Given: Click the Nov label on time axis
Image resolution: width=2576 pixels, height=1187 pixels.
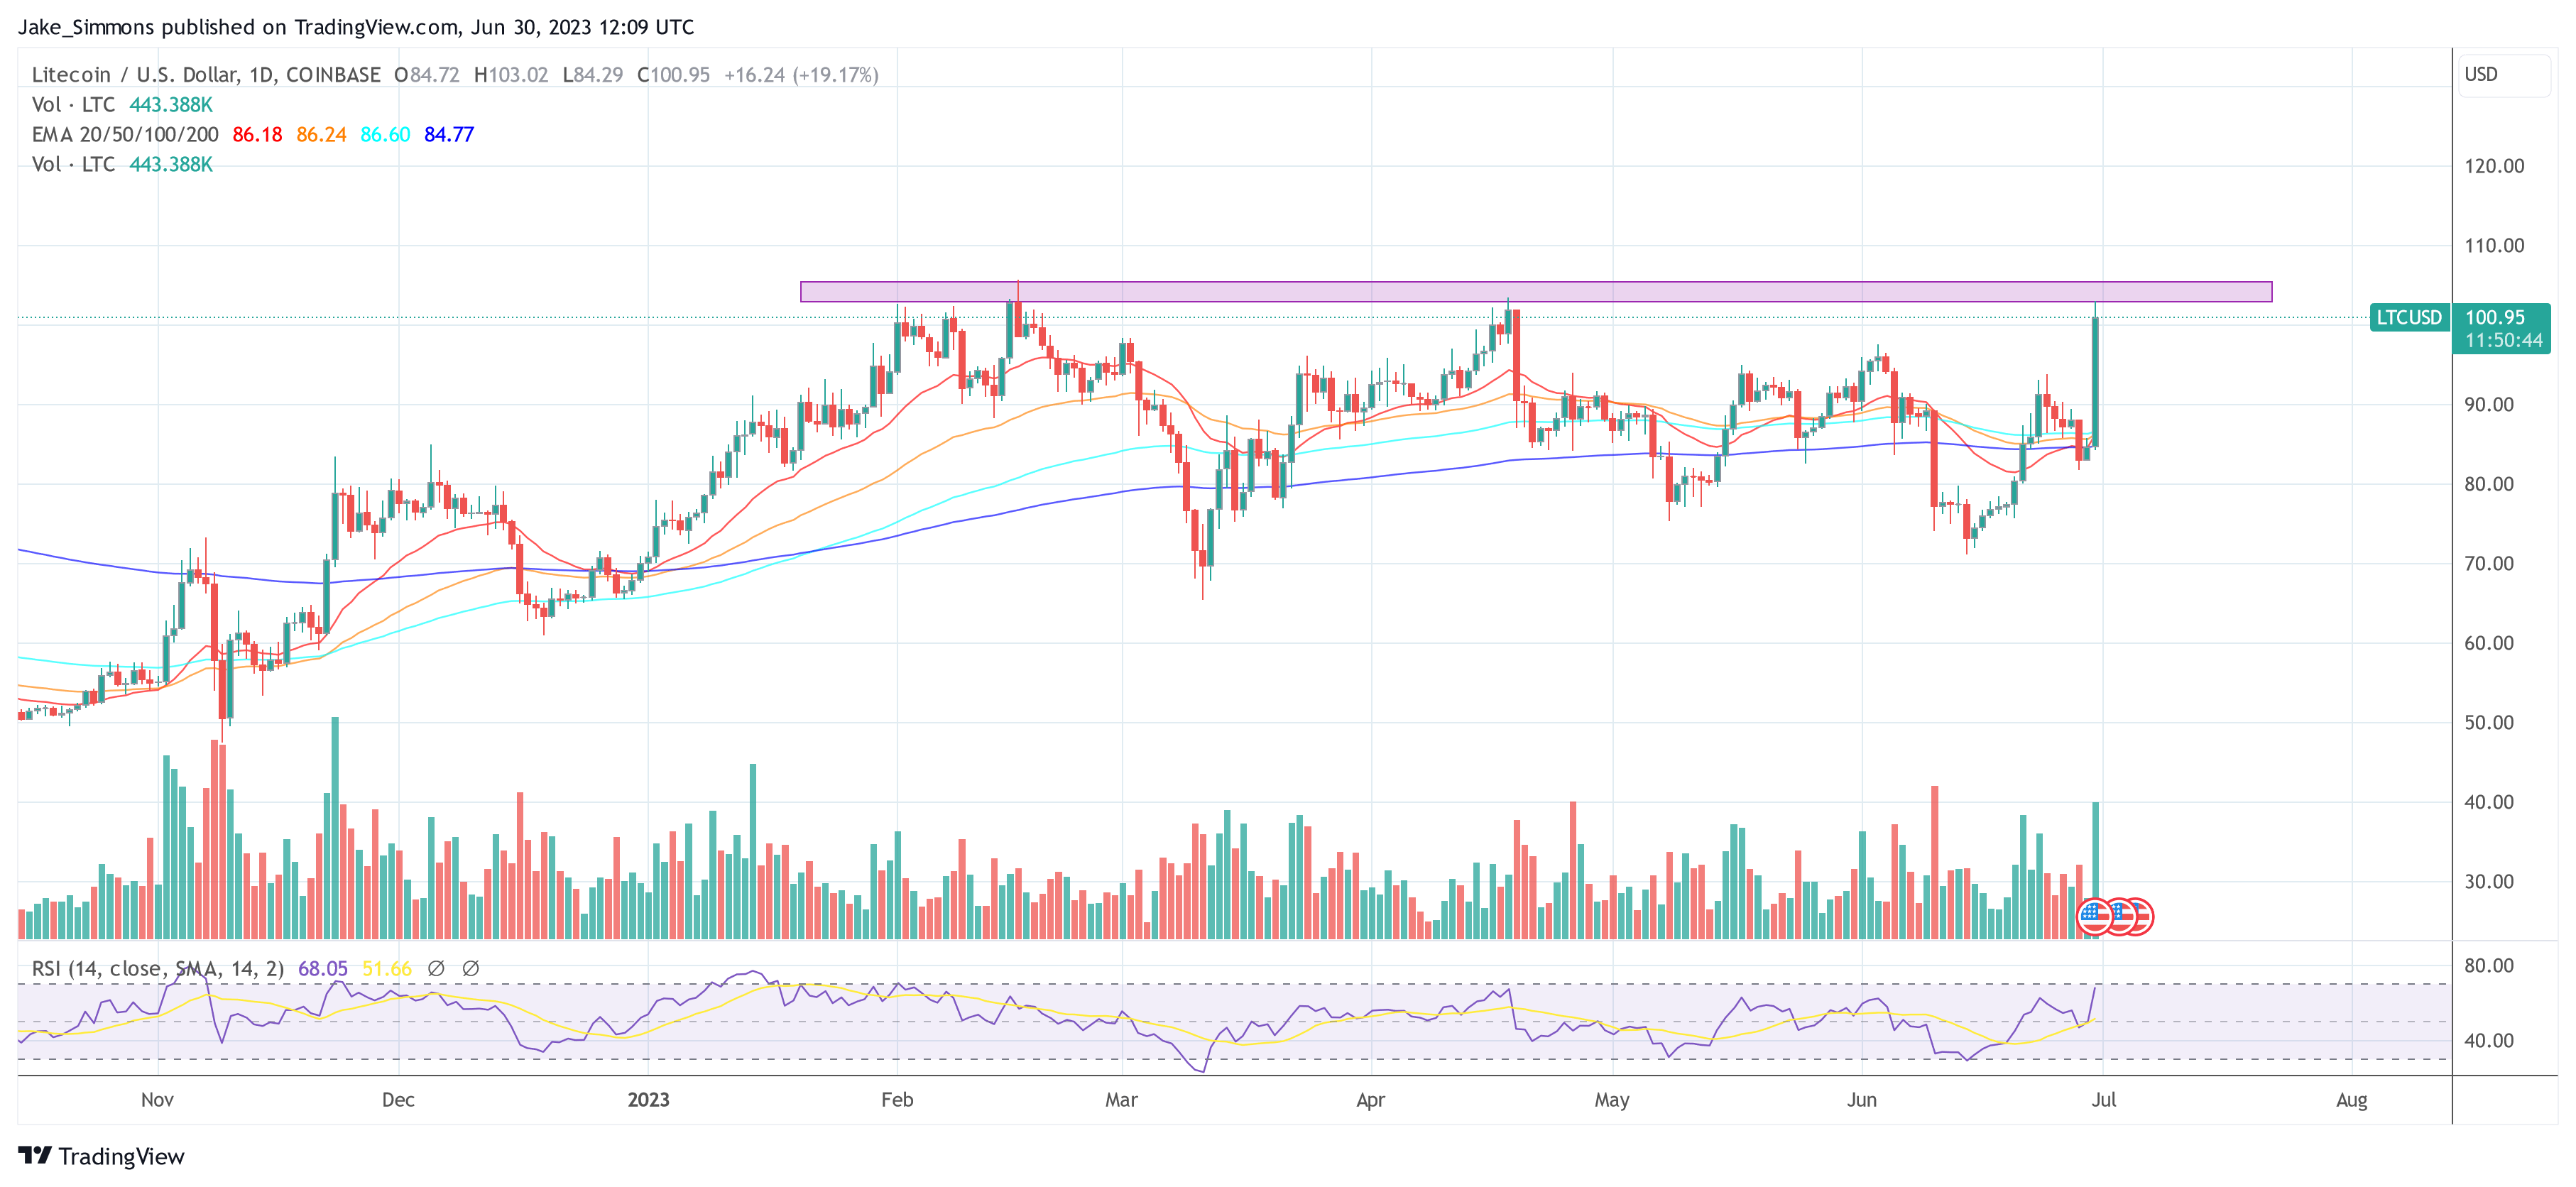Looking at the screenshot, I should pyautogui.click(x=157, y=1099).
